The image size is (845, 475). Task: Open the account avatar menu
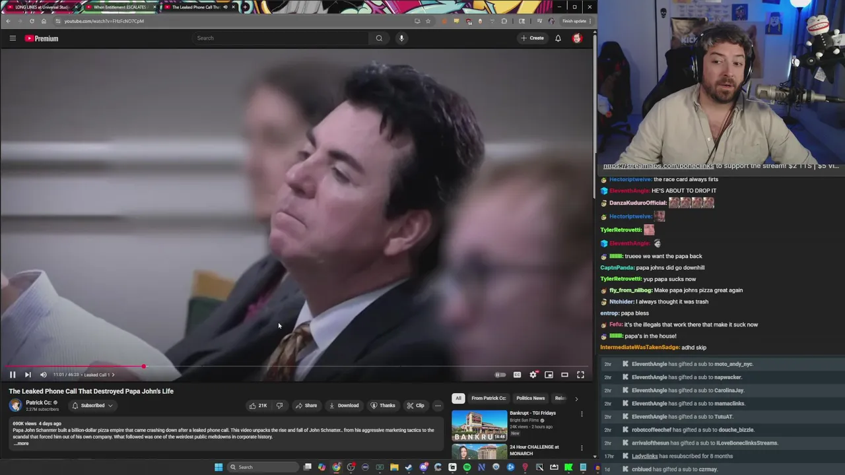point(577,38)
